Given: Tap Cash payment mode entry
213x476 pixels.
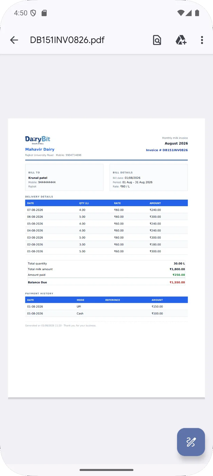Looking at the screenshot, I should tap(80, 314).
